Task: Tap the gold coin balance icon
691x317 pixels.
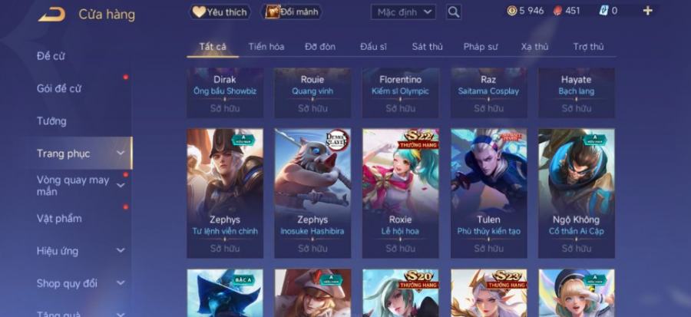Action: [x=511, y=11]
